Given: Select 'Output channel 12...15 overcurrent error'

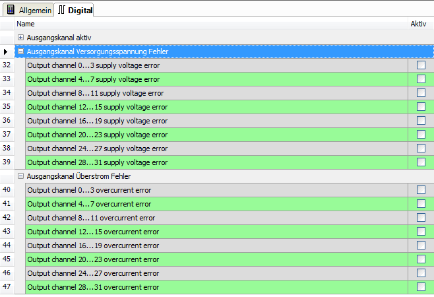Looking at the screenshot, I should (93, 232).
